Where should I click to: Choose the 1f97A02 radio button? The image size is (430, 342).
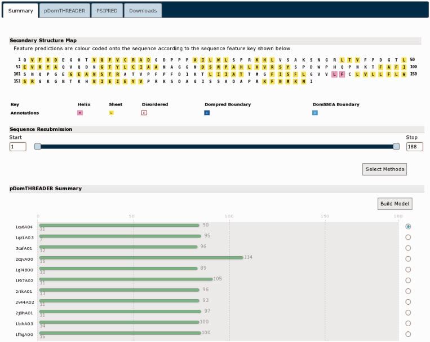click(408, 280)
